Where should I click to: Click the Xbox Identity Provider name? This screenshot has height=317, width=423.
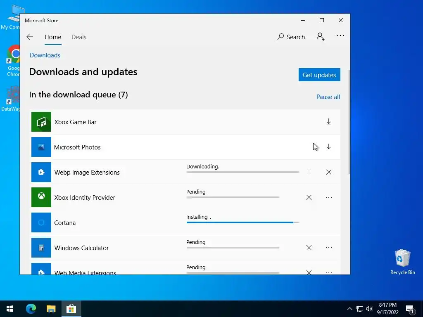(x=85, y=198)
